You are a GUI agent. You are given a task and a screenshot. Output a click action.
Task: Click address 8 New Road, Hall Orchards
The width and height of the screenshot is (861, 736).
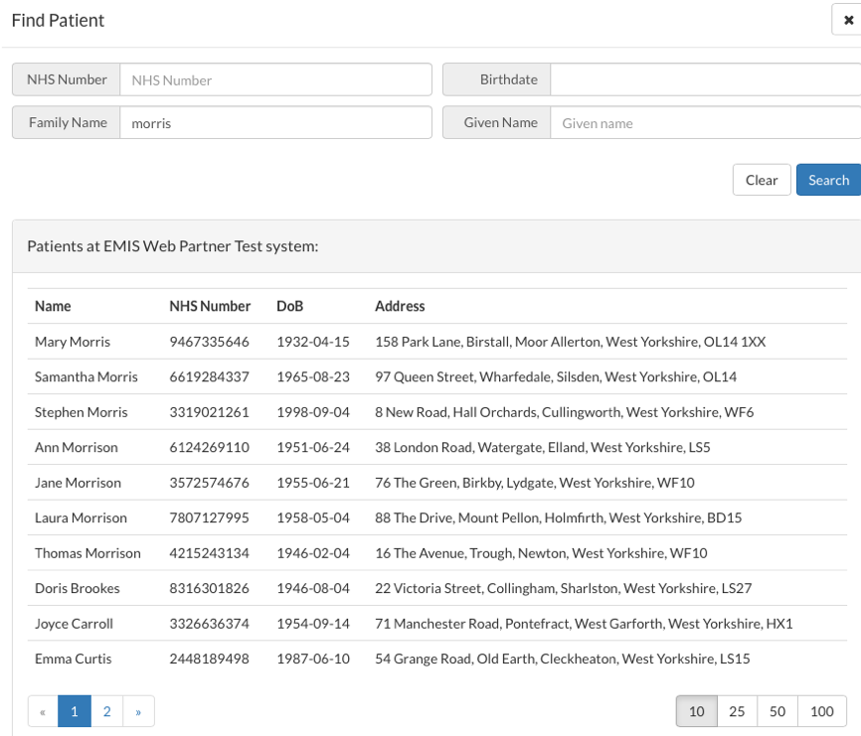tap(565, 412)
